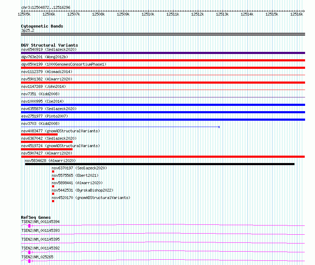This screenshot has height=265, width=315.
Task: Click the Cytogenetic Bands track title
Action: pos(42,26)
